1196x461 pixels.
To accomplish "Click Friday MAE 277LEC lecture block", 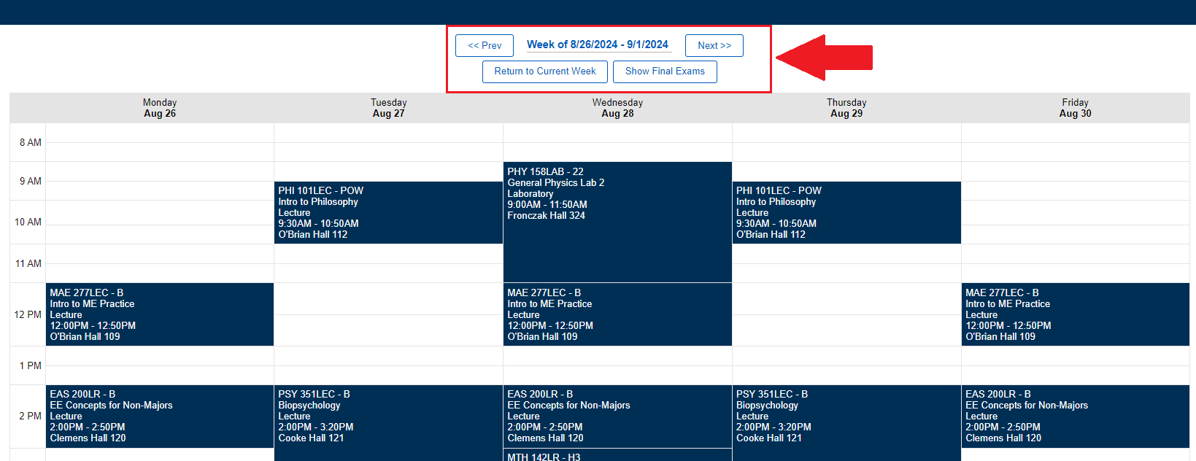I will (x=1075, y=314).
